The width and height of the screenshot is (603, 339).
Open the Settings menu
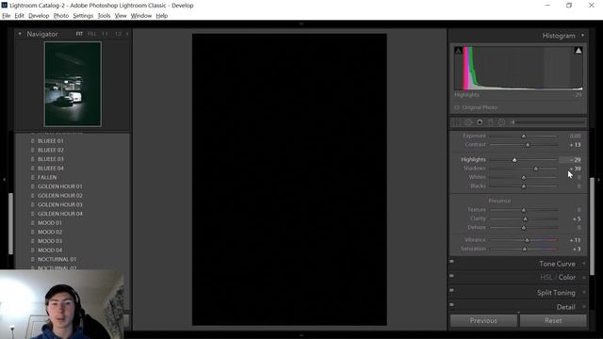tap(83, 16)
